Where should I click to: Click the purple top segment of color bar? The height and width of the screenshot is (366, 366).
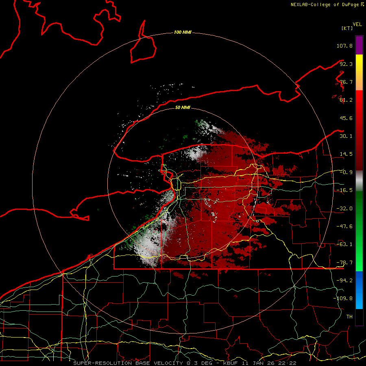[359, 45]
